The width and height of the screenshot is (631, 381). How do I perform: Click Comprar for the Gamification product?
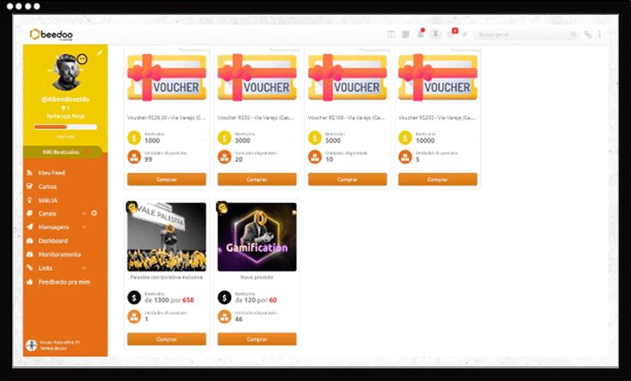pos(257,339)
